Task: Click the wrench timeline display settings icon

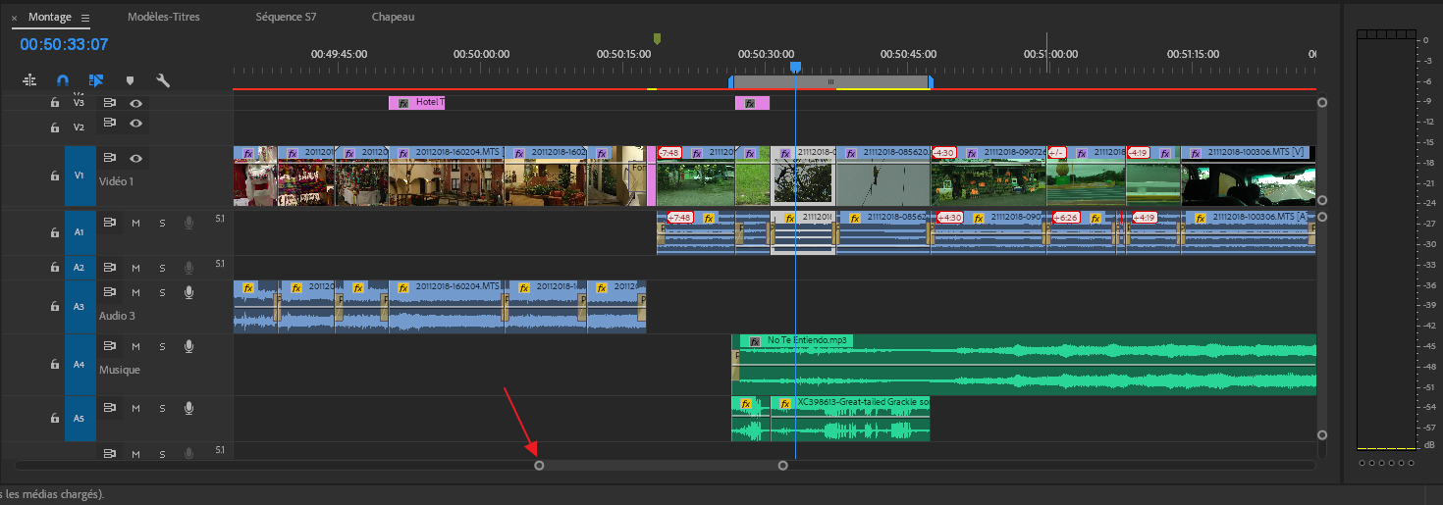Action: point(163,80)
